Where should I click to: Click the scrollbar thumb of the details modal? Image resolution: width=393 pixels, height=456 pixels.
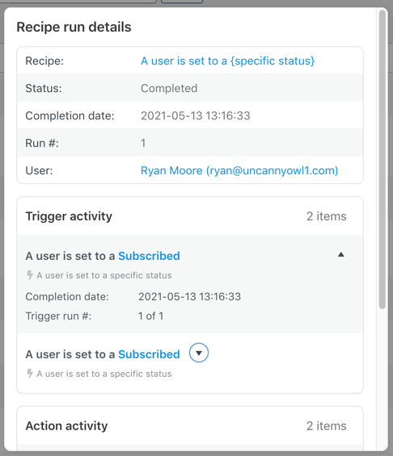pyautogui.click(x=382, y=159)
